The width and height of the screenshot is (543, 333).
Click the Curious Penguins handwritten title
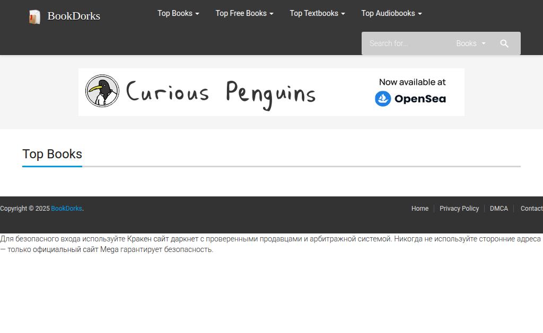221,94
